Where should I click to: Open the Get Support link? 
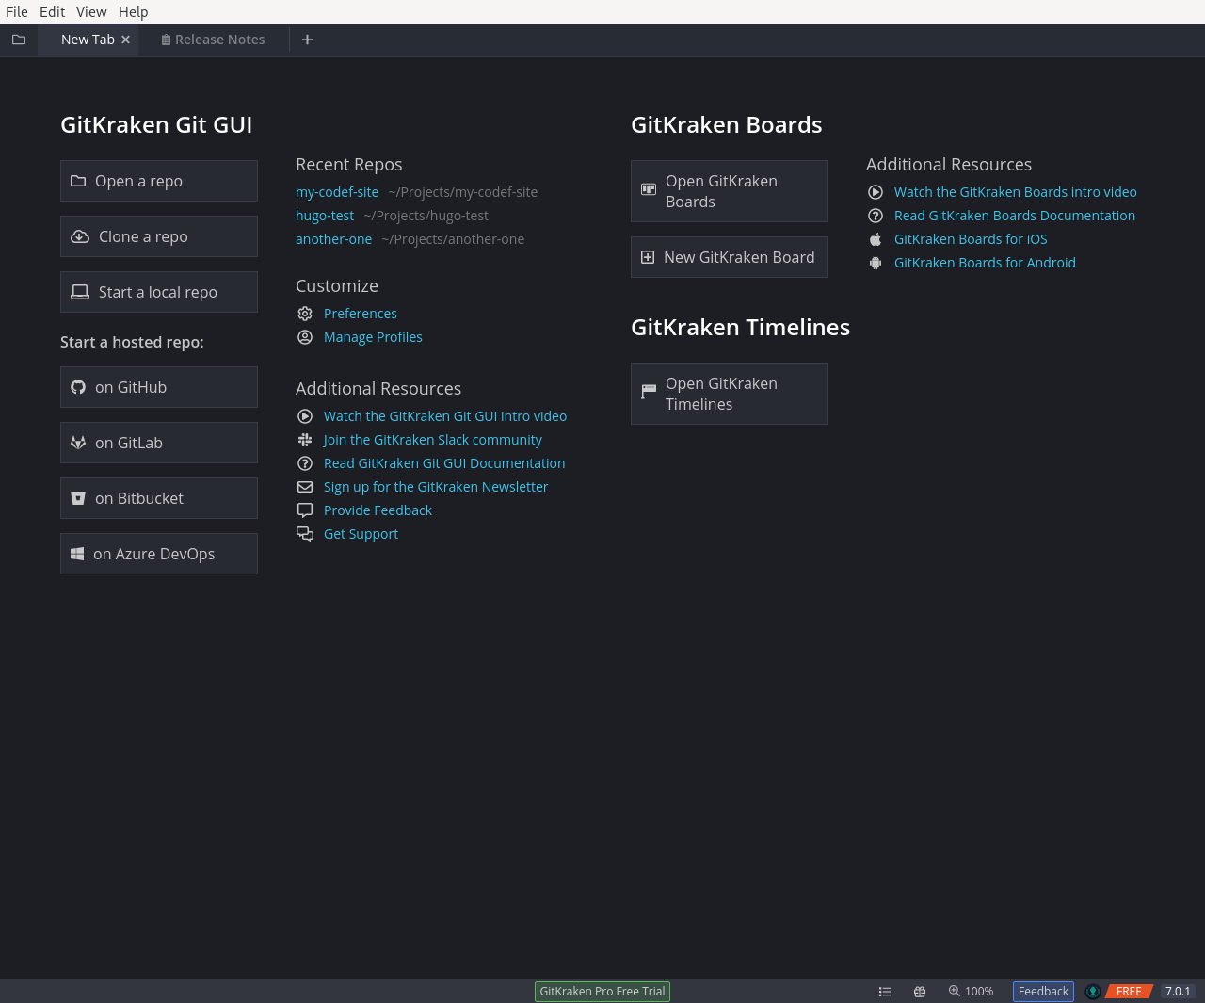[361, 534]
